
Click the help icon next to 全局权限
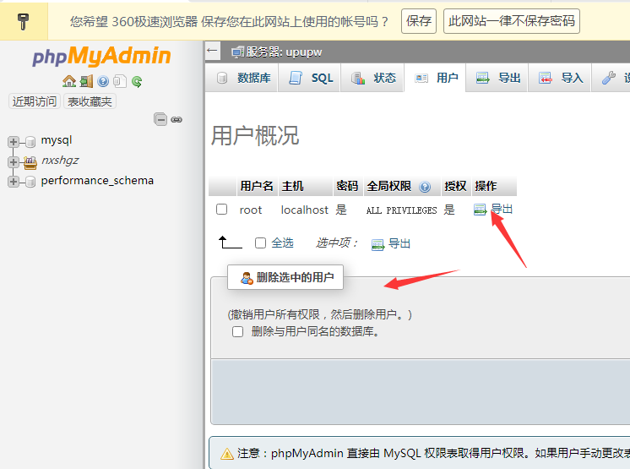pyautogui.click(x=425, y=187)
